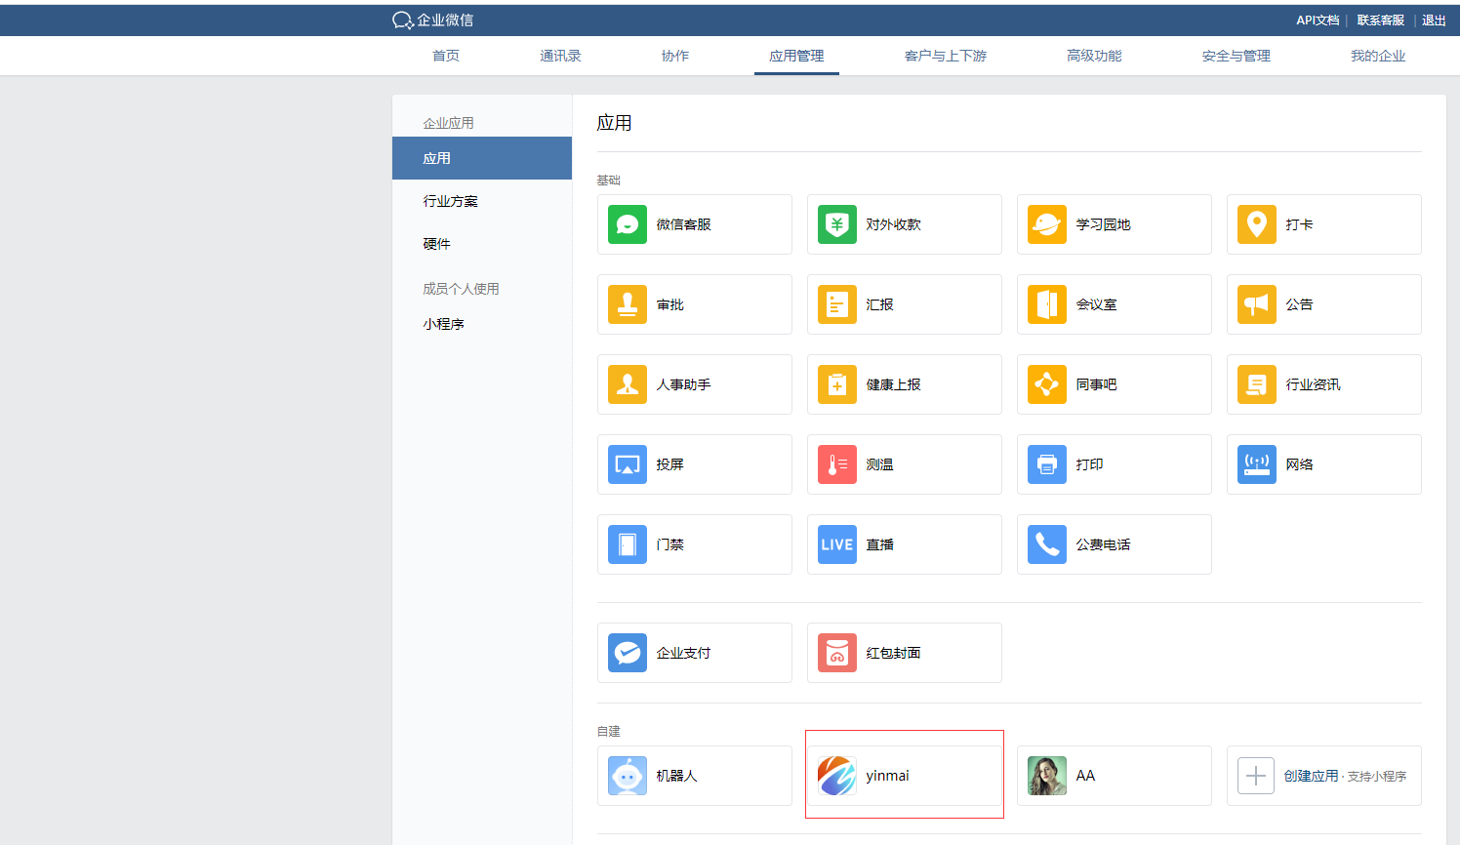The width and height of the screenshot is (1460, 845).
Task: Open the 安全与管理 tab
Action: (1236, 56)
